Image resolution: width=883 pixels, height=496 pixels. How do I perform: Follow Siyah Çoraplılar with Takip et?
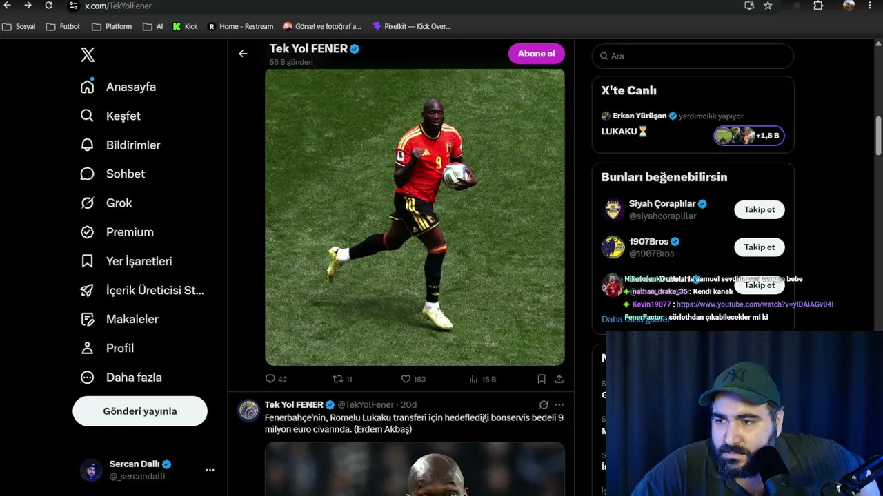pos(760,209)
